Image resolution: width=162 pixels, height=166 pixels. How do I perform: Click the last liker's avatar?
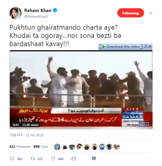pos(117,147)
